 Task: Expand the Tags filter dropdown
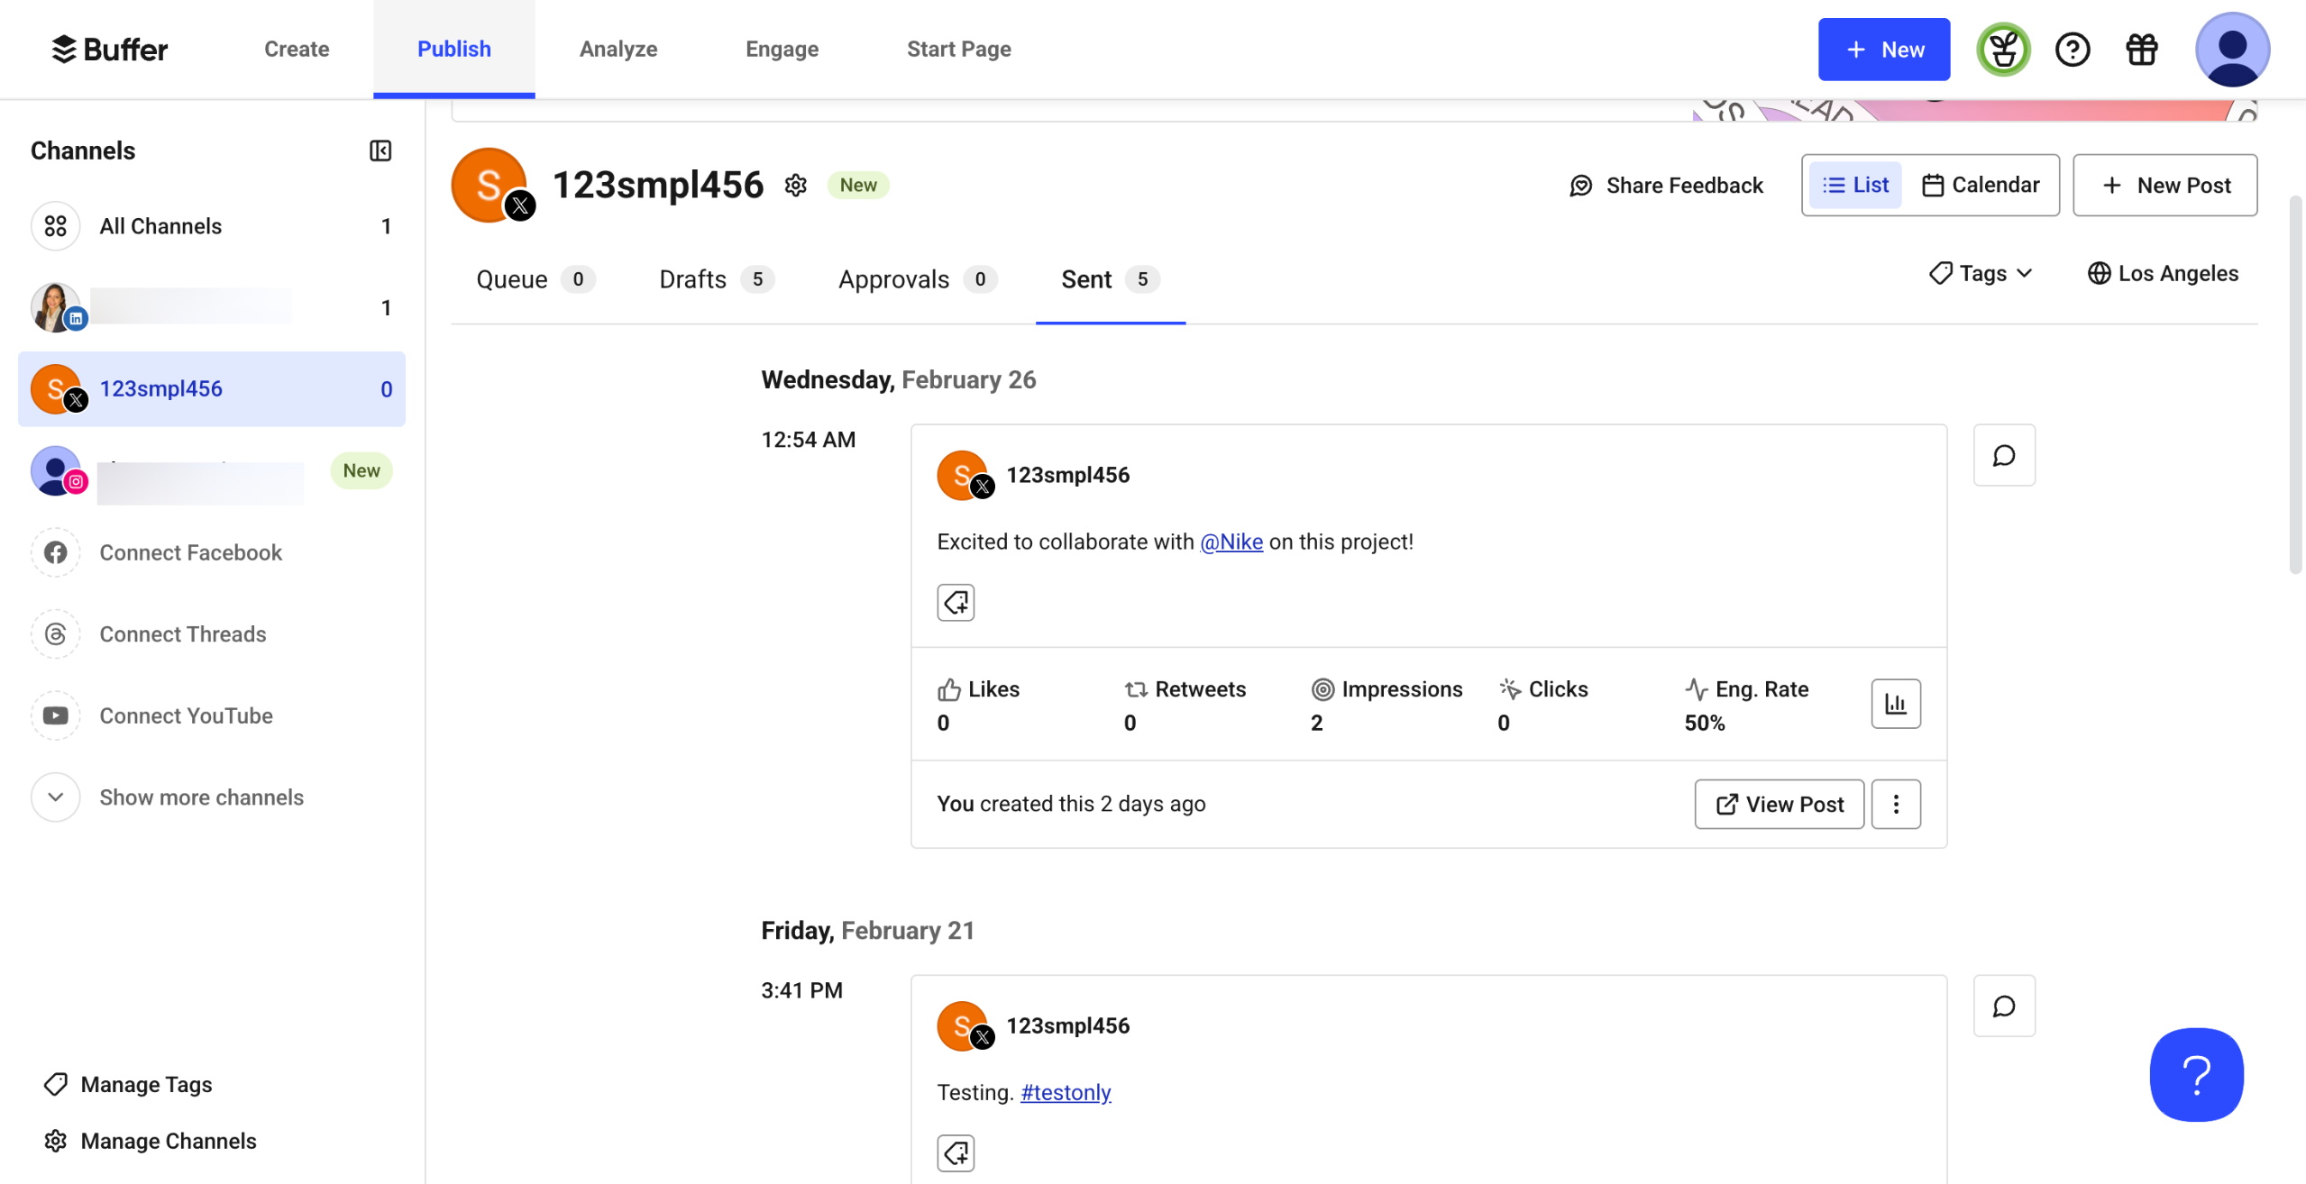[1981, 274]
